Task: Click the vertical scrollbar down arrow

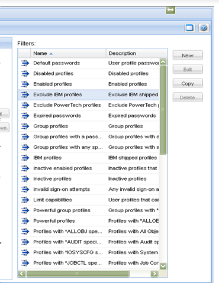Action: pos(163,266)
